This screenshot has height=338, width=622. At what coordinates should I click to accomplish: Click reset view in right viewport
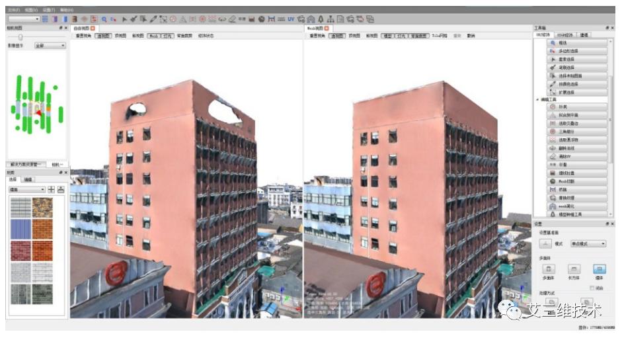[x=317, y=36]
